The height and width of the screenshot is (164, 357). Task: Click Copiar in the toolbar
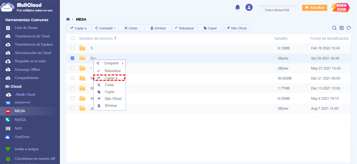pyautogui.click(x=210, y=28)
